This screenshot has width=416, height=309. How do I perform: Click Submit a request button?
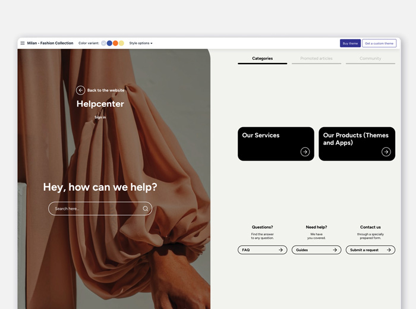[x=370, y=250]
